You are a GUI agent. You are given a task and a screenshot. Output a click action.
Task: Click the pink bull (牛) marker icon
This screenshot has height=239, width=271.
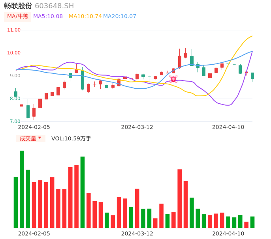pyautogui.click(x=173, y=79)
